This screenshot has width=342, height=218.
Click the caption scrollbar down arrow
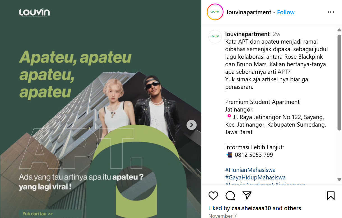coord(339,179)
